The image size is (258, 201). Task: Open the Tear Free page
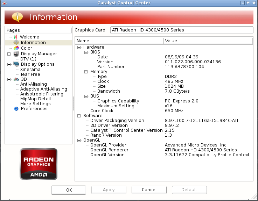[x=30, y=74]
